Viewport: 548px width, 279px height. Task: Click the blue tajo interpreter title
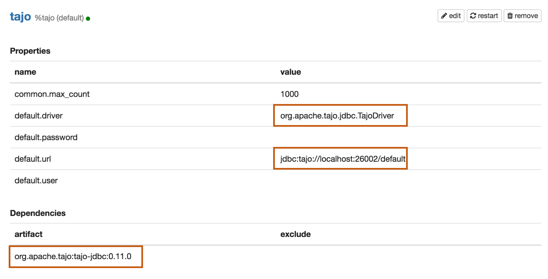point(20,17)
